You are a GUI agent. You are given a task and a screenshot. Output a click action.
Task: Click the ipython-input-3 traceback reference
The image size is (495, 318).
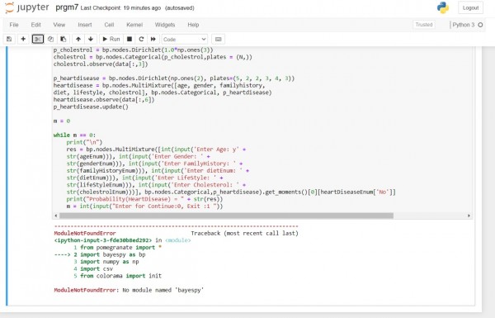103,240
